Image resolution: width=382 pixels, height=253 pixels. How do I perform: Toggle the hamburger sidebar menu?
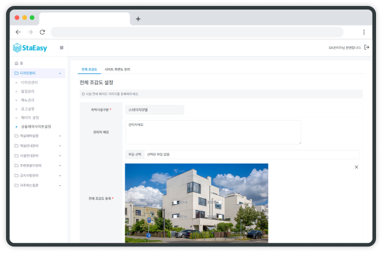click(x=61, y=48)
